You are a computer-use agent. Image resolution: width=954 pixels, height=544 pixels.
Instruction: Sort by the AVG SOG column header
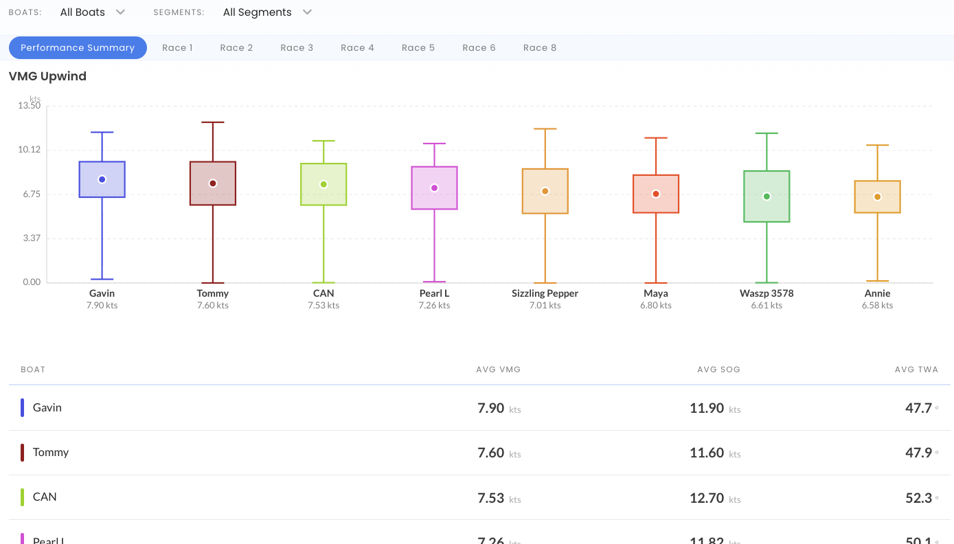[x=718, y=370]
